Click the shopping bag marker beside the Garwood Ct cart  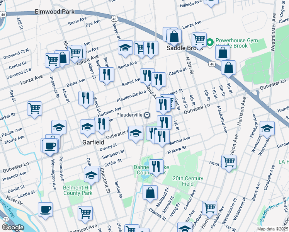pos(63,59)
